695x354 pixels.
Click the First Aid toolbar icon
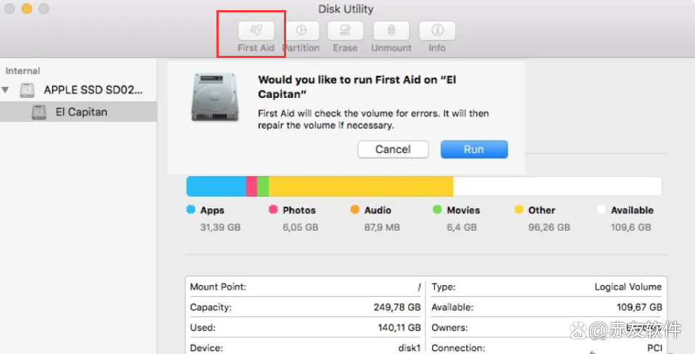[x=256, y=30]
